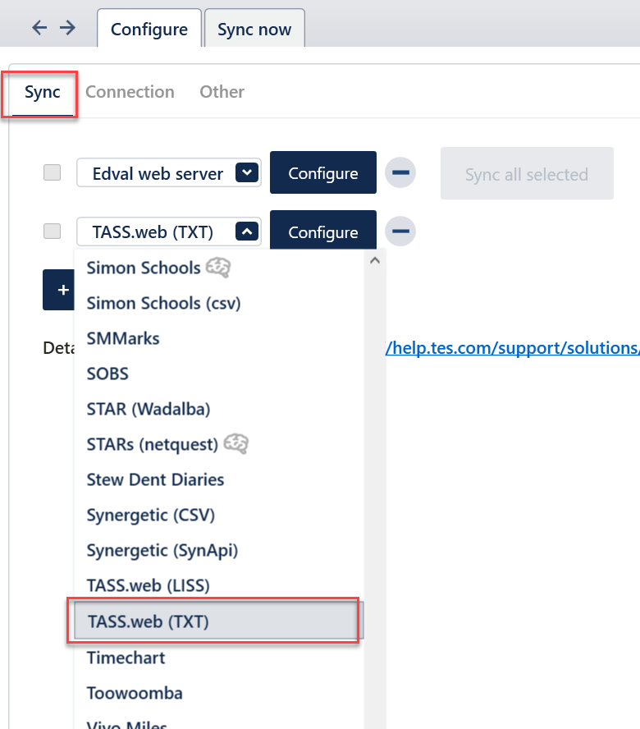Click brain icon next to STARs (netquest)
640x729 pixels.
(235, 444)
